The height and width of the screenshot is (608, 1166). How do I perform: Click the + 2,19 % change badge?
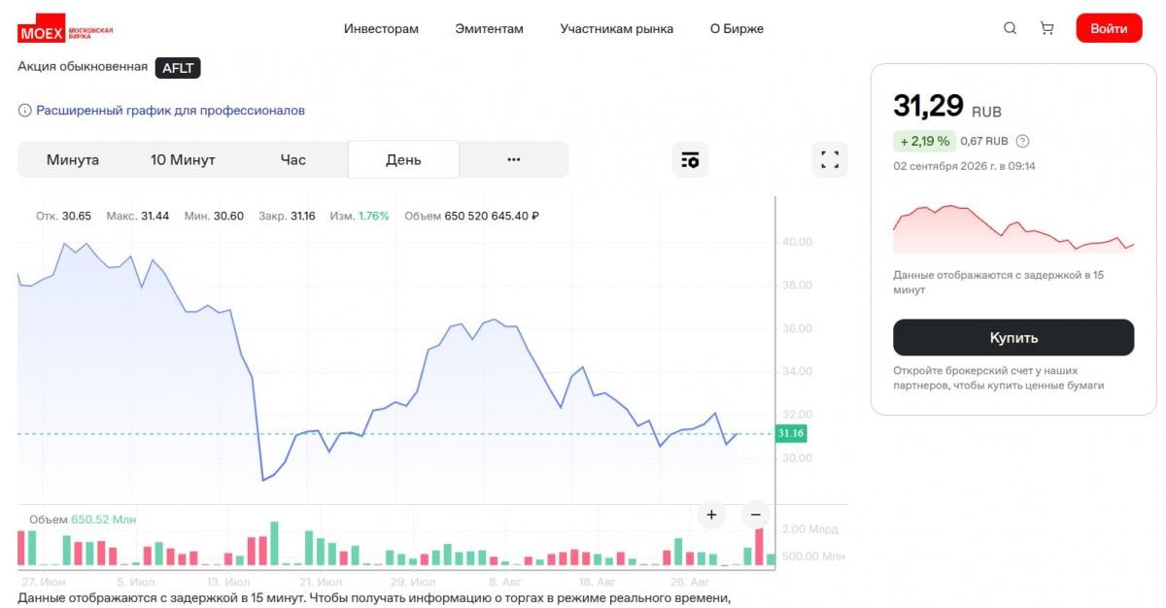pyautogui.click(x=924, y=141)
